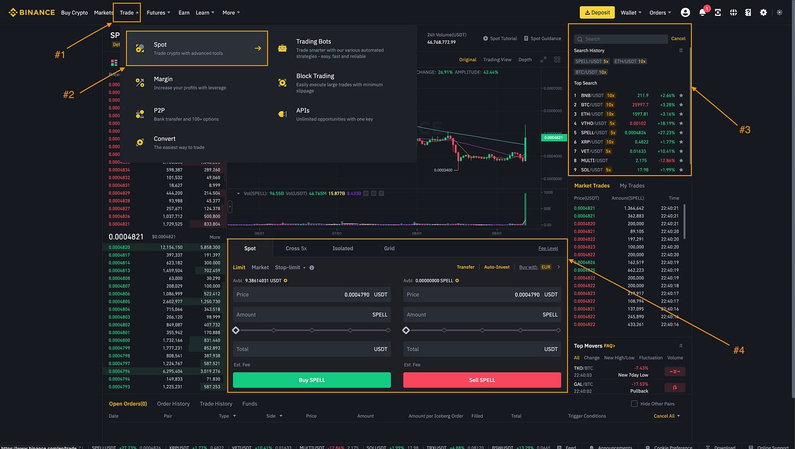
Task: Open the Spot Tutorial play icon link
Action: point(500,39)
